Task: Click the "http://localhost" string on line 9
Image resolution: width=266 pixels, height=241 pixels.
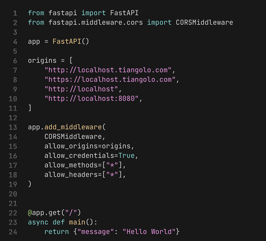Action: coord(81,89)
